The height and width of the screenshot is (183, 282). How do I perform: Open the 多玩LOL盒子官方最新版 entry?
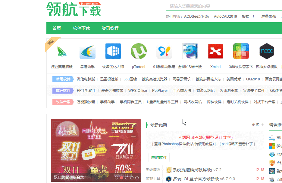click(196, 179)
